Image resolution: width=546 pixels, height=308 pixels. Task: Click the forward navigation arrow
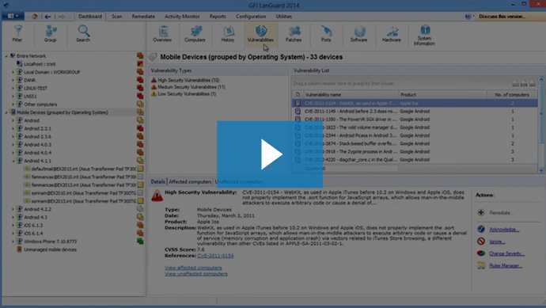pos(61,17)
